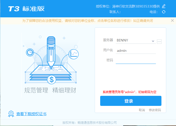This screenshot has width=176, height=126.
Task: Click the 用户名 field containing admin
Action: click(x=136, y=51)
